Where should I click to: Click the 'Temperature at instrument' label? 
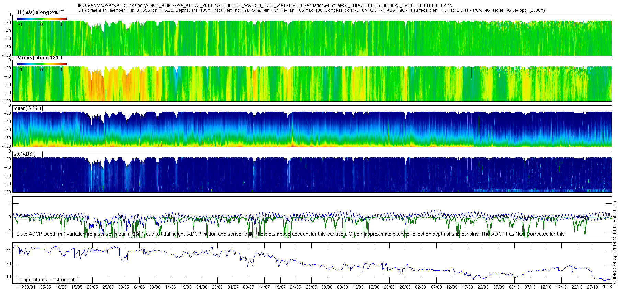pyautogui.click(x=46, y=280)
